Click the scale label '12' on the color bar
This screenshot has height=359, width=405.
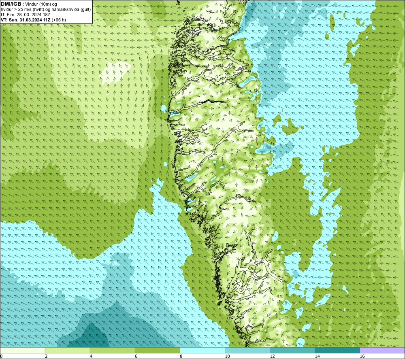(x=272, y=357)
